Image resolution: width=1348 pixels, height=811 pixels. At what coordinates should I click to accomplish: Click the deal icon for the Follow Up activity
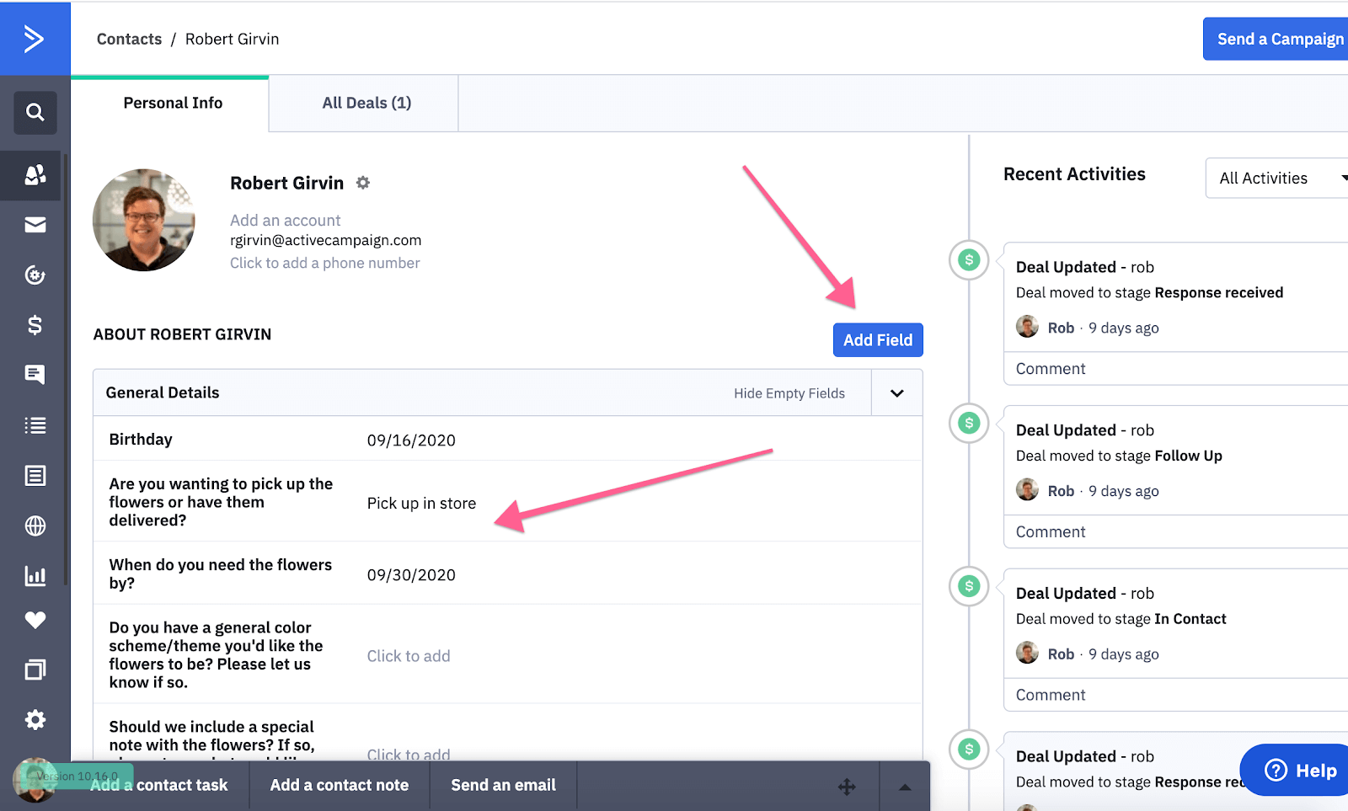969,423
